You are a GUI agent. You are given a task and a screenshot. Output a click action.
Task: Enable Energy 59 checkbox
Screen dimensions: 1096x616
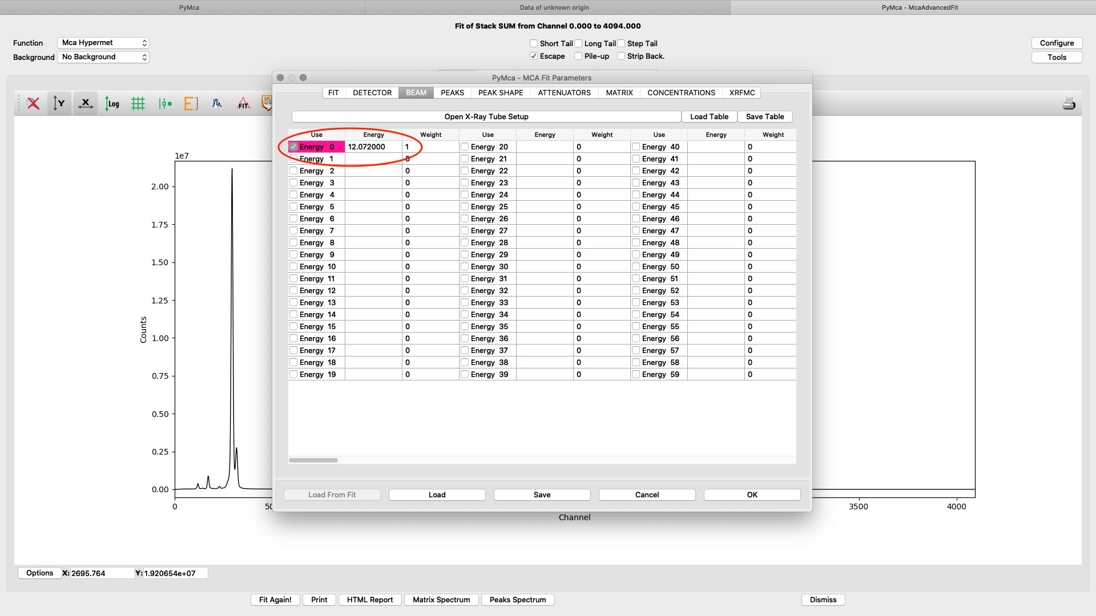click(636, 374)
